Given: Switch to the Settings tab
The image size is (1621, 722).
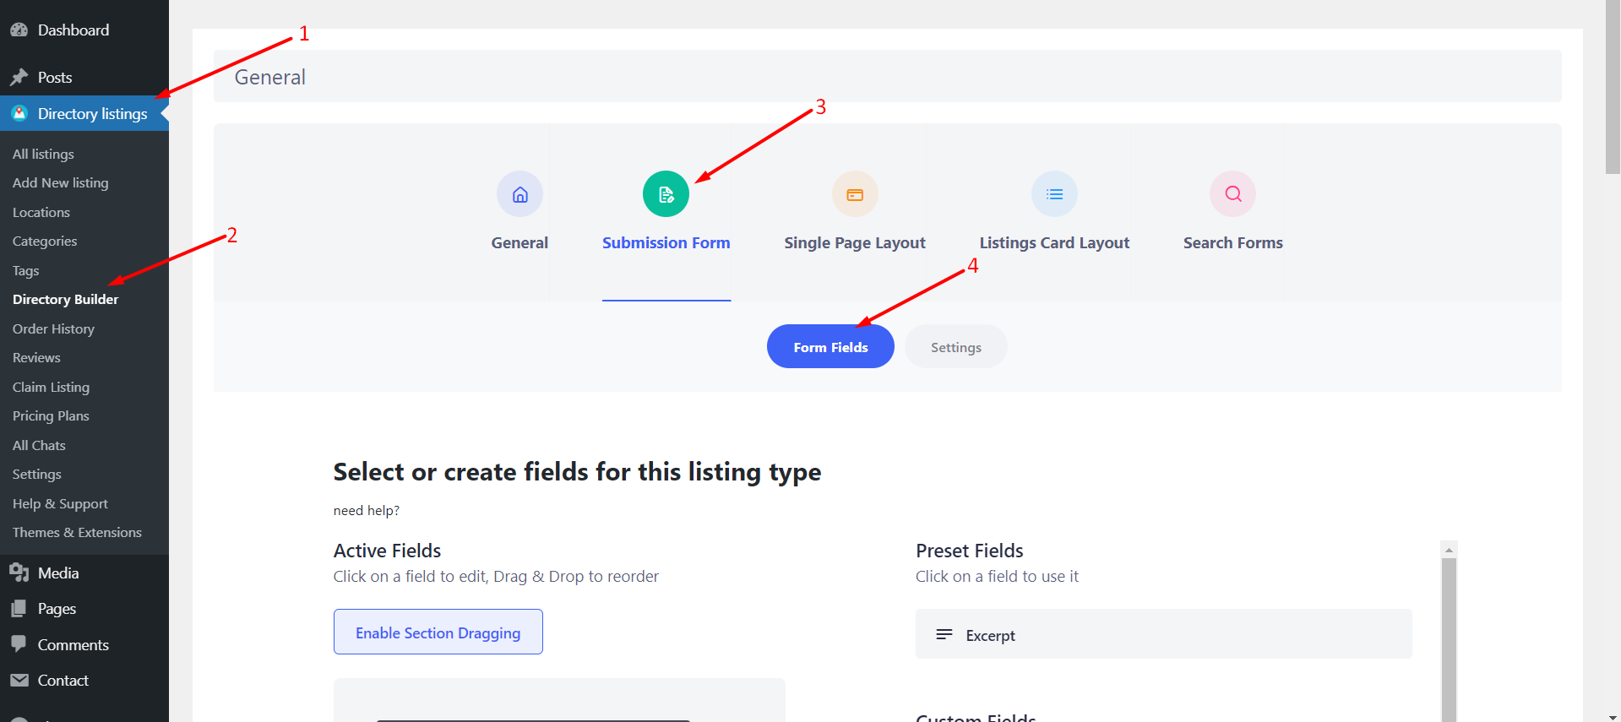Looking at the screenshot, I should coord(955,346).
